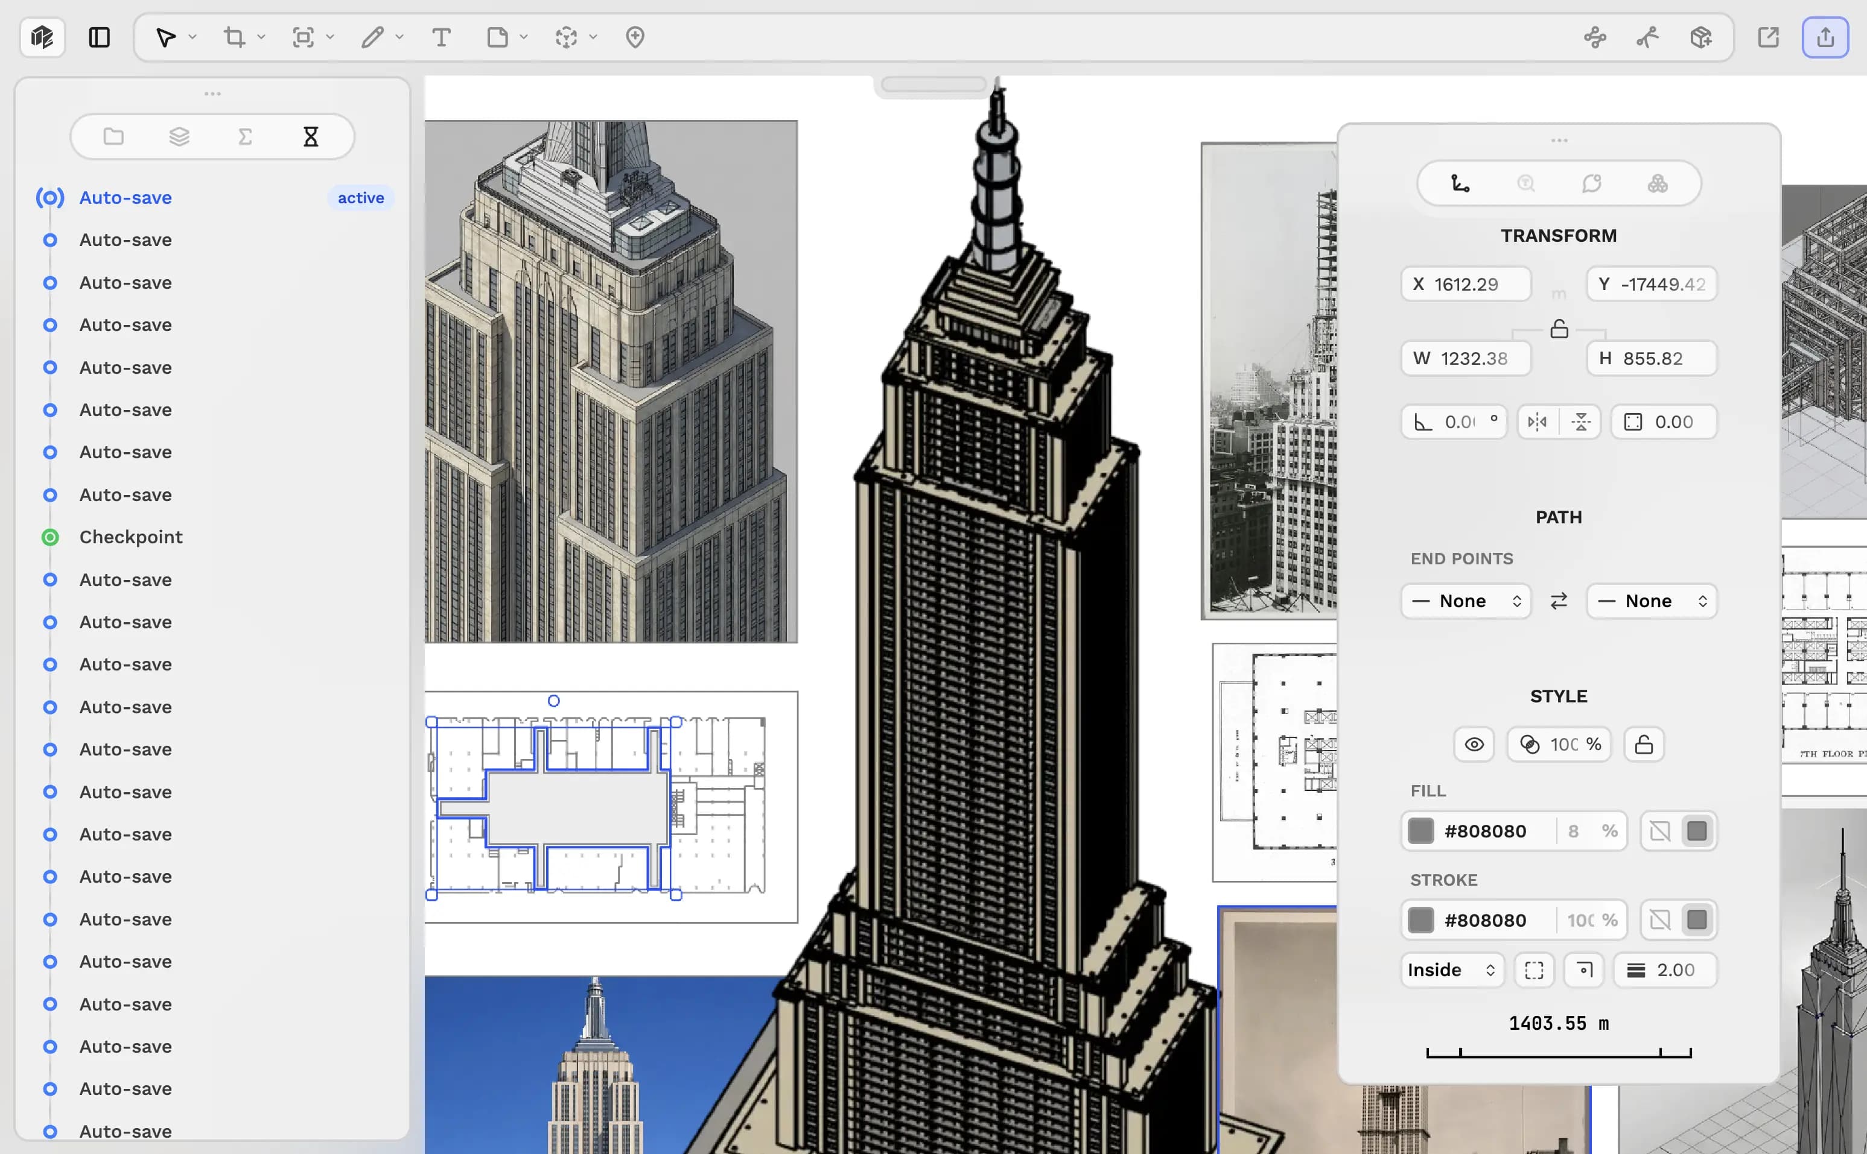Click the add location pin tool
The height and width of the screenshot is (1154, 1867).
tap(635, 37)
